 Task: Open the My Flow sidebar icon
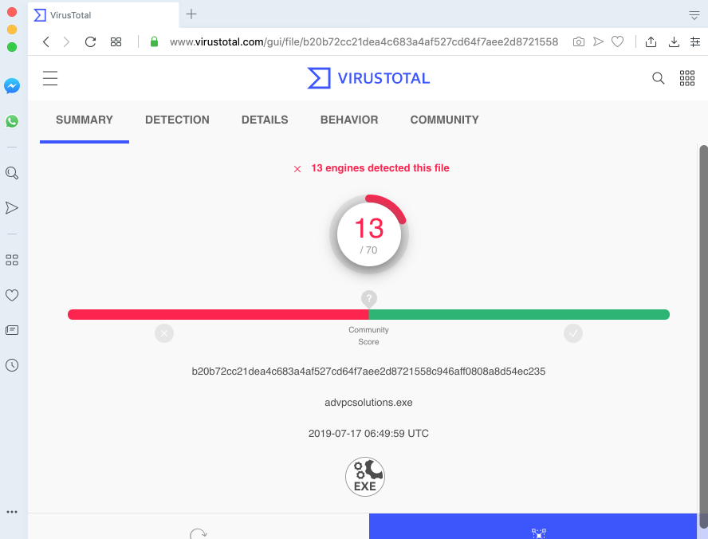click(12, 207)
